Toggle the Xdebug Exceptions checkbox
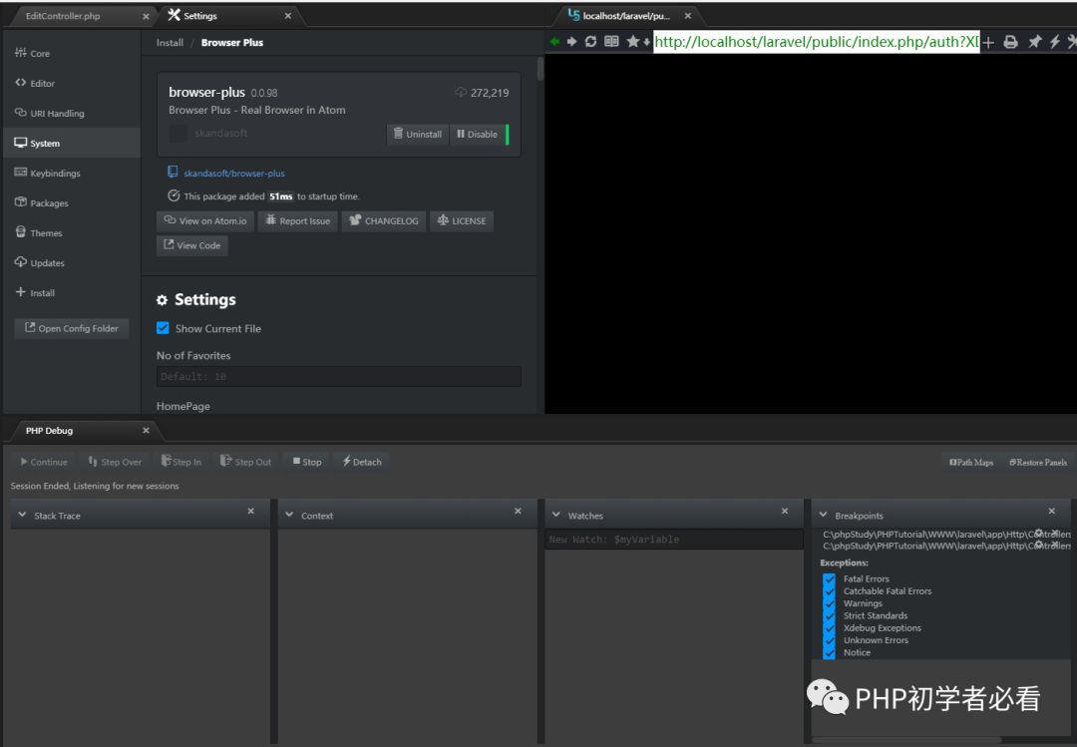The height and width of the screenshot is (747, 1077). click(x=829, y=628)
